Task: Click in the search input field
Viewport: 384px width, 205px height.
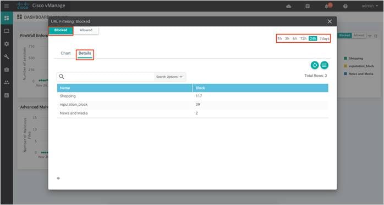Action: (109, 77)
